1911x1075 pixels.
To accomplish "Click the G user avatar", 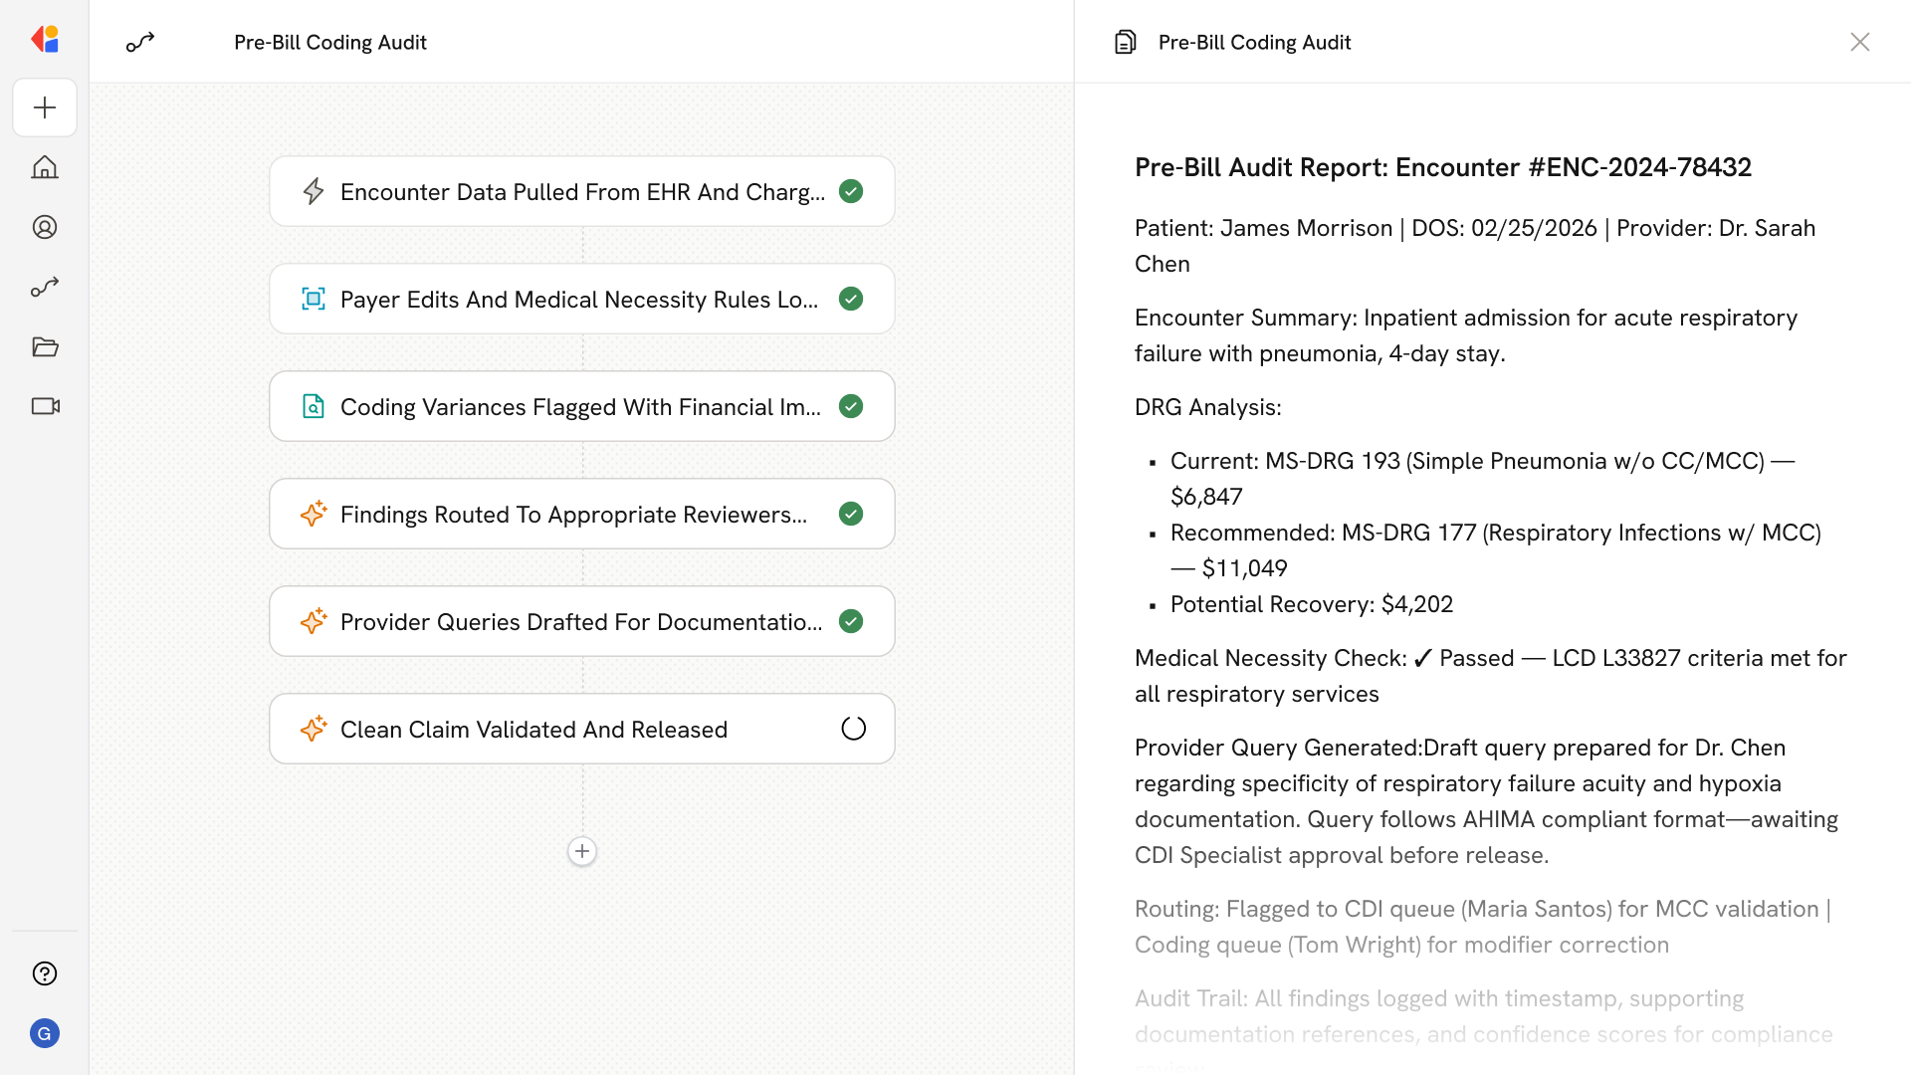I will pyautogui.click(x=45, y=1033).
